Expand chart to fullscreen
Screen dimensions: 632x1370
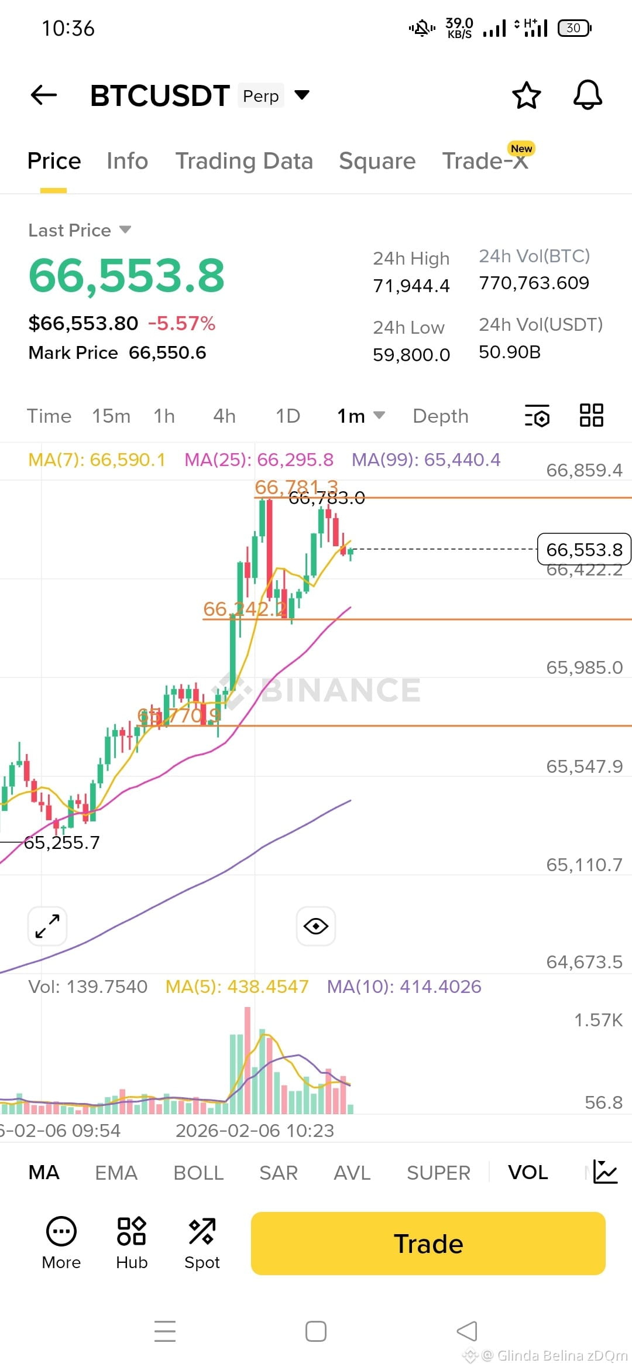click(47, 926)
